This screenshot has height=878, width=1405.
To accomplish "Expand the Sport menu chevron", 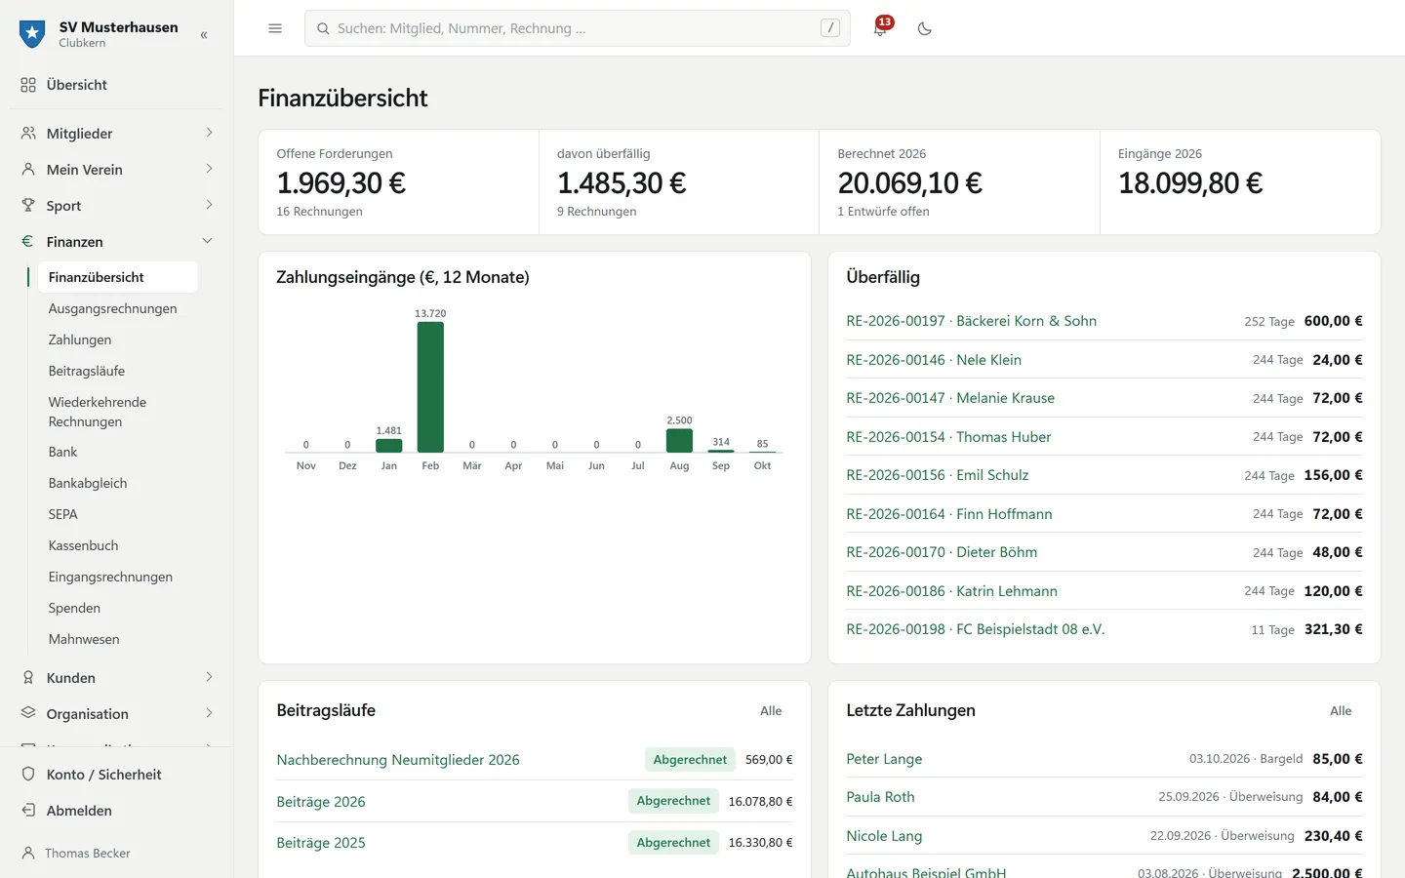I will (x=208, y=205).
